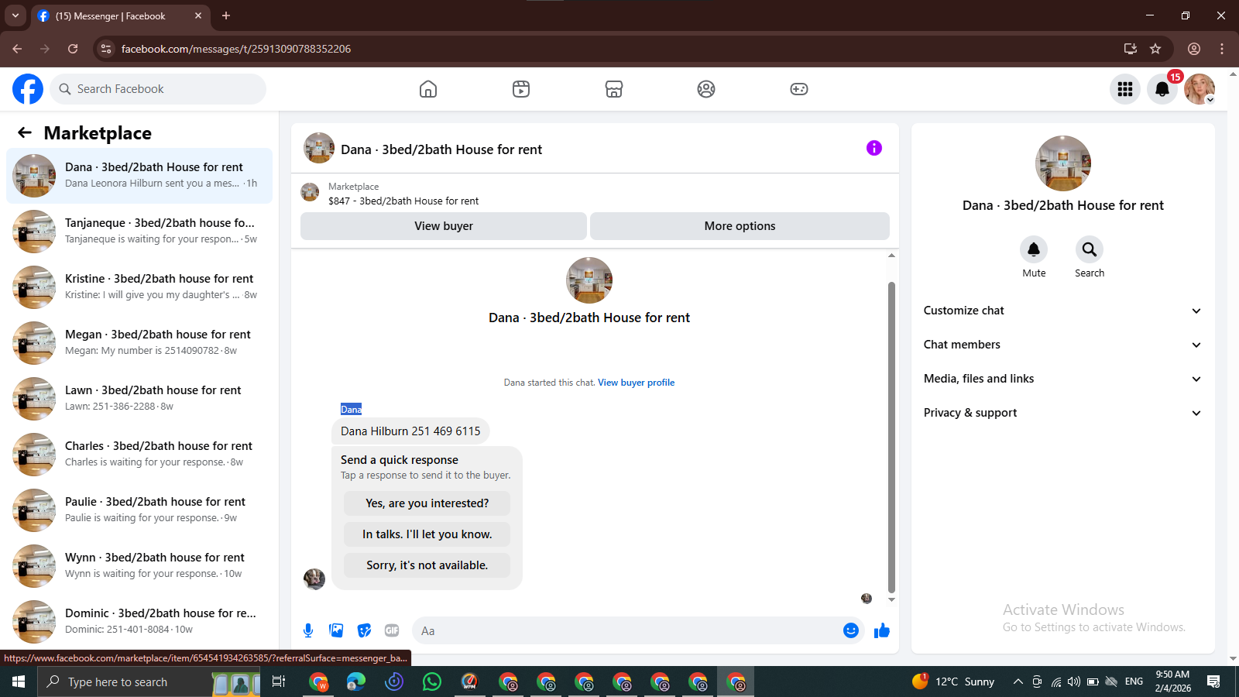
Task: Open the Gaming controller icon
Action: pyautogui.click(x=799, y=89)
